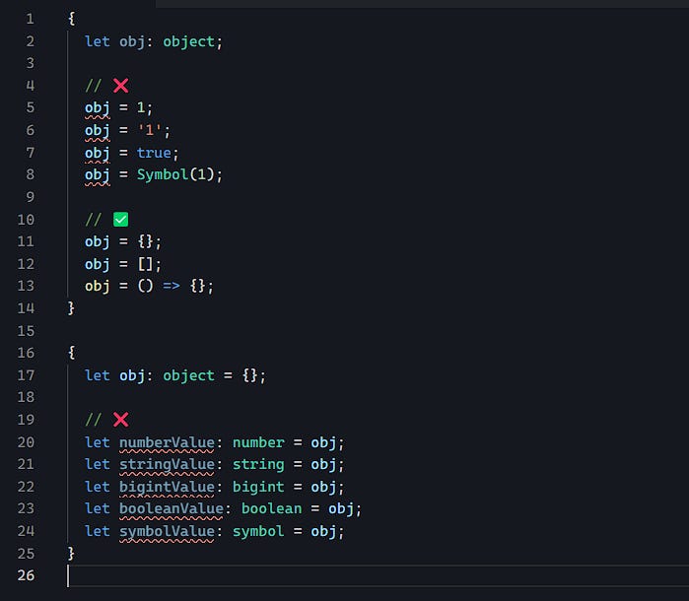689x601 pixels.
Task: Click the closing brace on line 14
Action: (71, 308)
